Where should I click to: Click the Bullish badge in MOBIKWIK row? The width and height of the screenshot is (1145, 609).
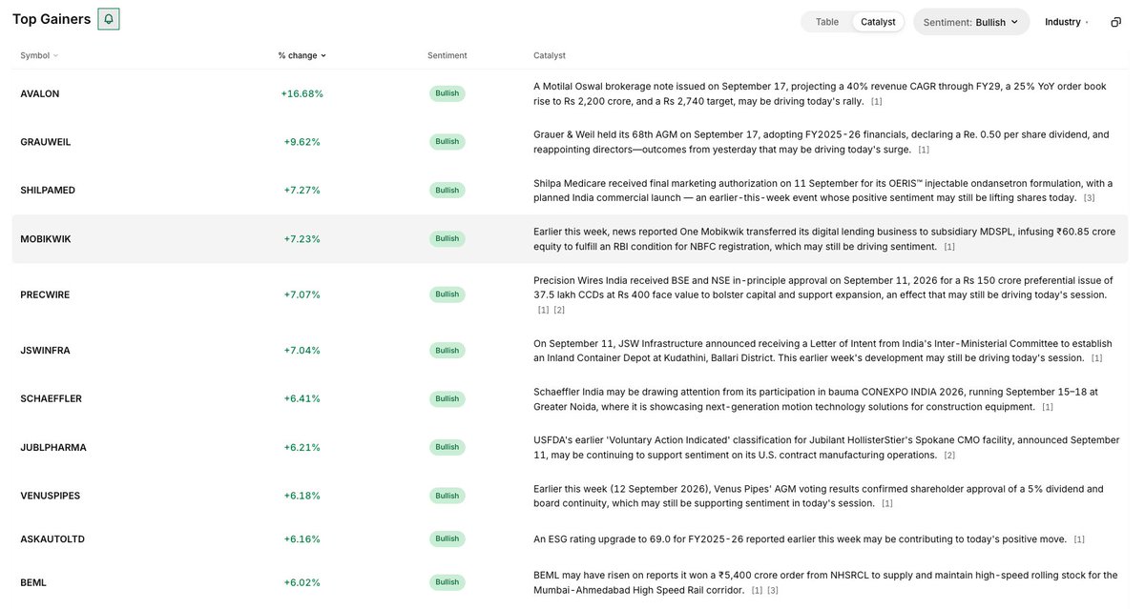(448, 239)
